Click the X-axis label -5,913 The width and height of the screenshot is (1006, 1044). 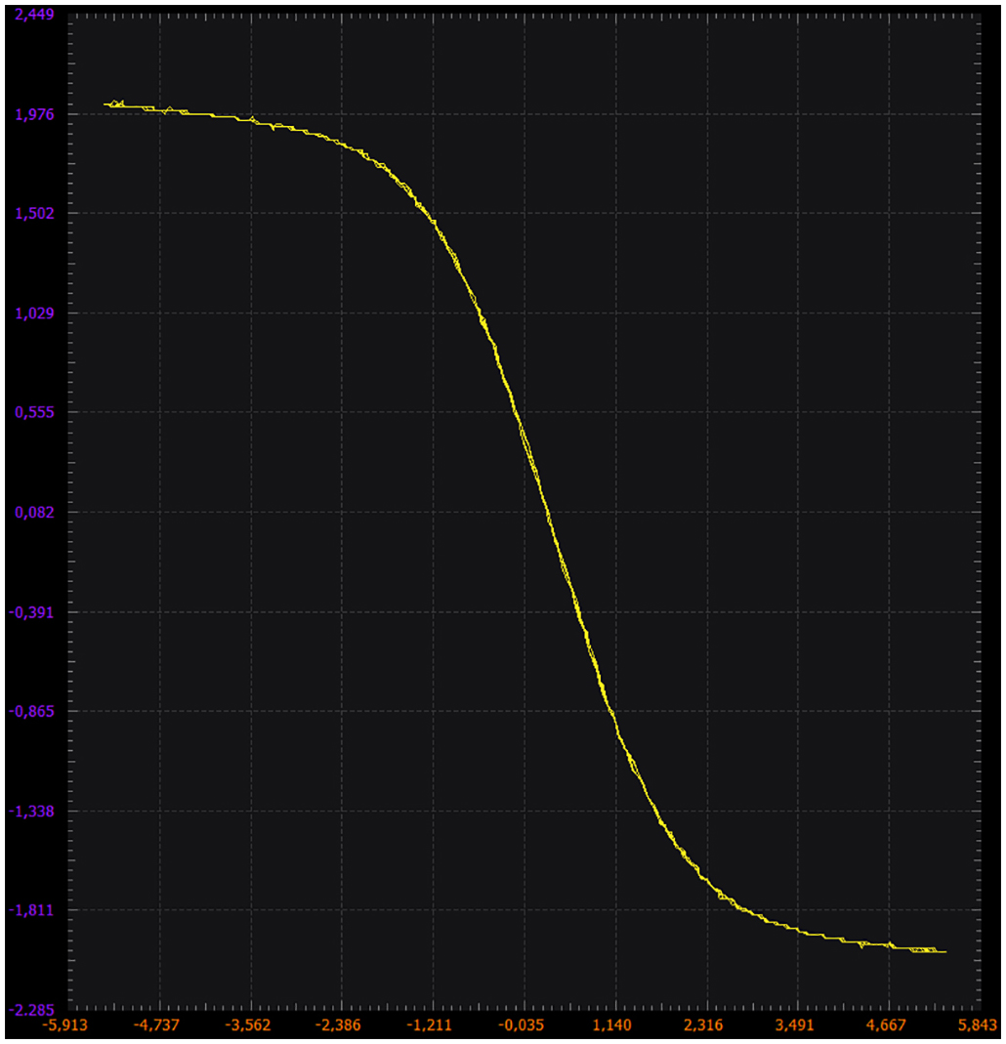click(x=64, y=1026)
